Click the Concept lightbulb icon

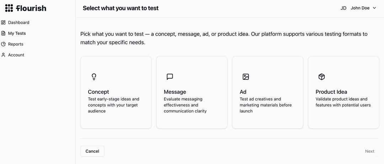[x=94, y=77]
